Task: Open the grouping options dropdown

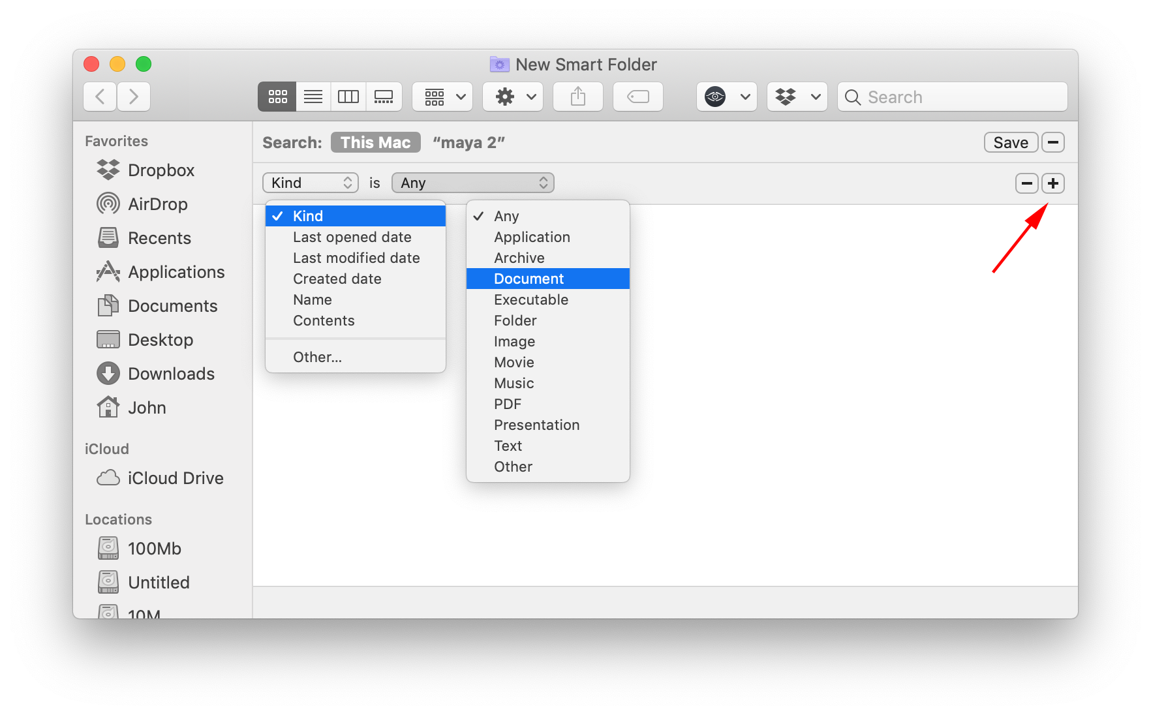Action: [x=442, y=97]
